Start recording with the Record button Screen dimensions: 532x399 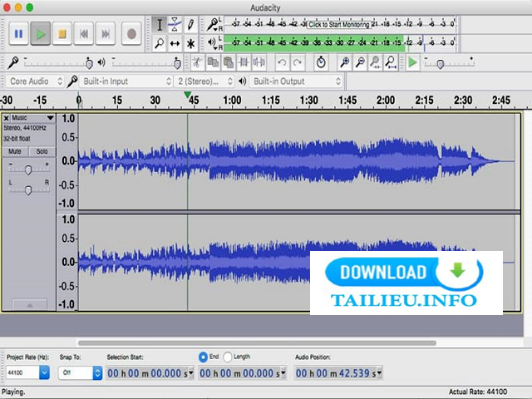pyautogui.click(x=131, y=33)
